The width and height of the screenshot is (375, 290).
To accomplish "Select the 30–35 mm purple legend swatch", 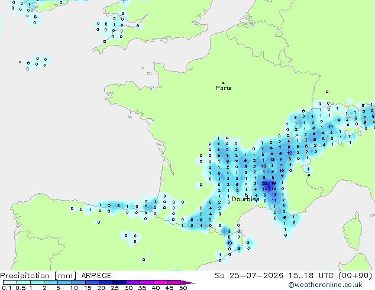I will pyautogui.click(x=133, y=282).
